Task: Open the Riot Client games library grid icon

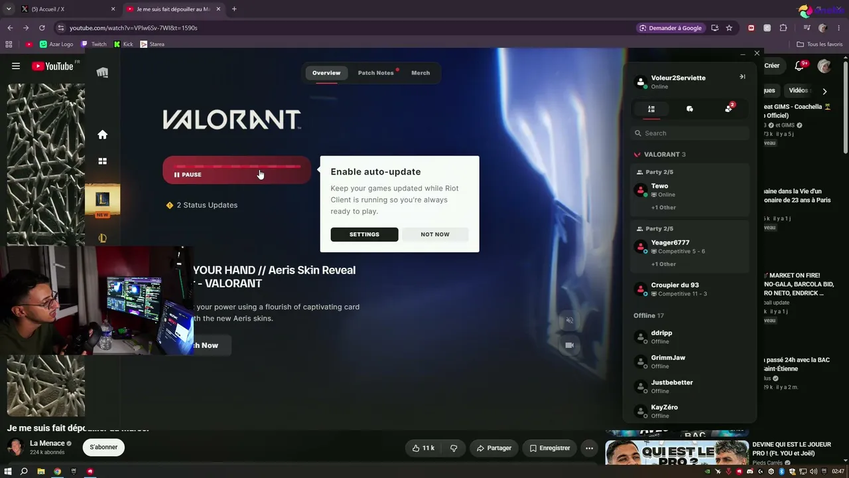Action: click(102, 161)
